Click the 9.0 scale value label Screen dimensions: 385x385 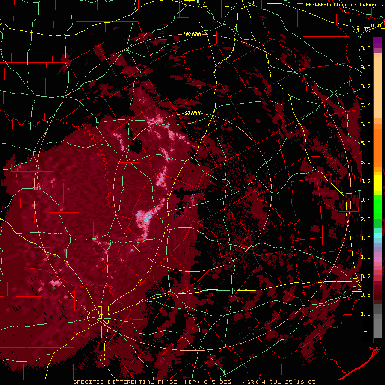(x=366, y=67)
